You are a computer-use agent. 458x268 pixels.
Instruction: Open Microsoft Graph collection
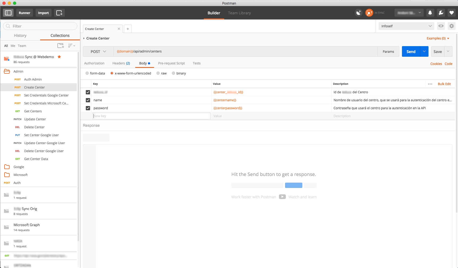[39, 227]
